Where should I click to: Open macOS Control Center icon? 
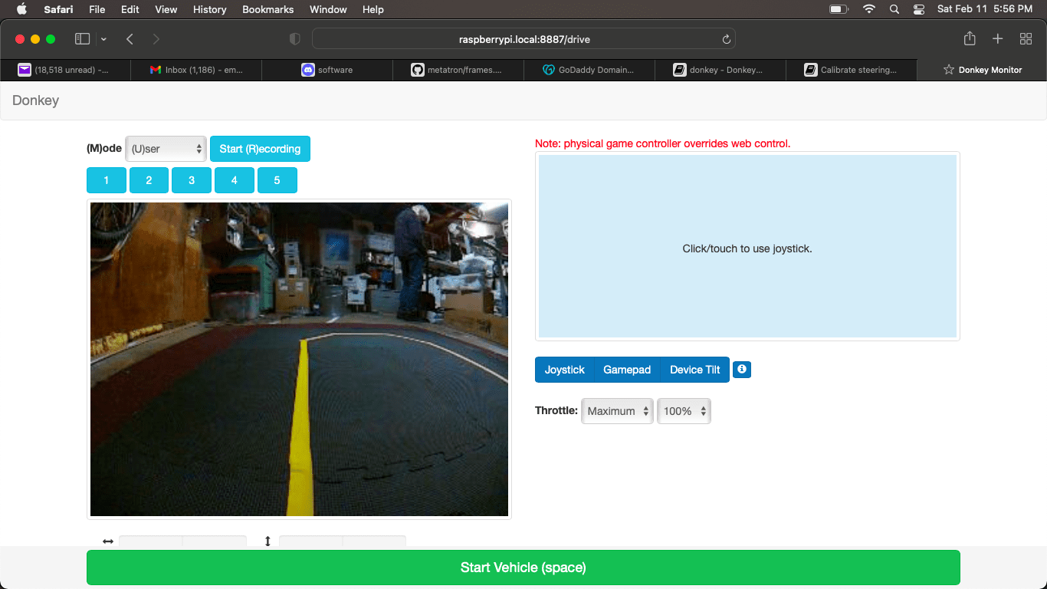(x=919, y=9)
